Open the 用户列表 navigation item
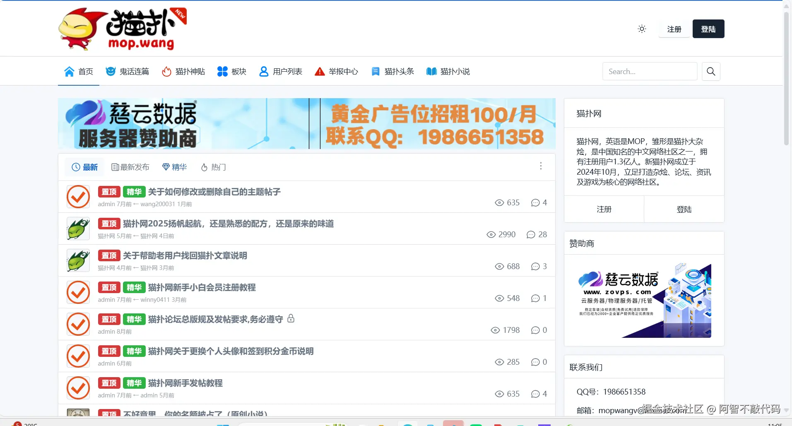Viewport: 792px width, 426px height. [280, 72]
